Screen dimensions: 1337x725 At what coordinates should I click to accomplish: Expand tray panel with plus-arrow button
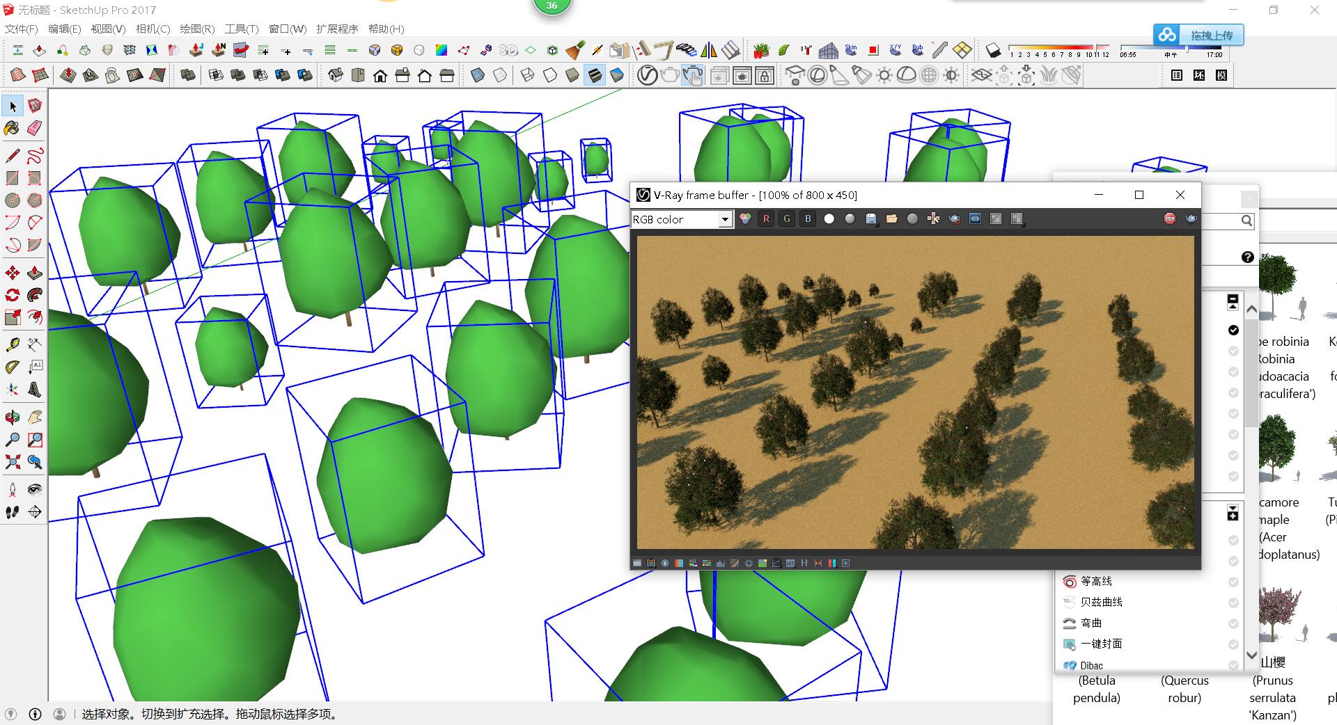click(1233, 513)
